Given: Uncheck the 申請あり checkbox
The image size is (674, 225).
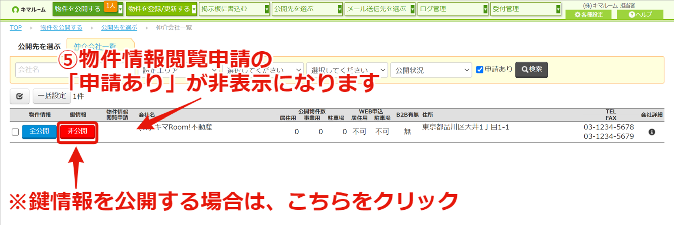Looking at the screenshot, I should point(480,69).
